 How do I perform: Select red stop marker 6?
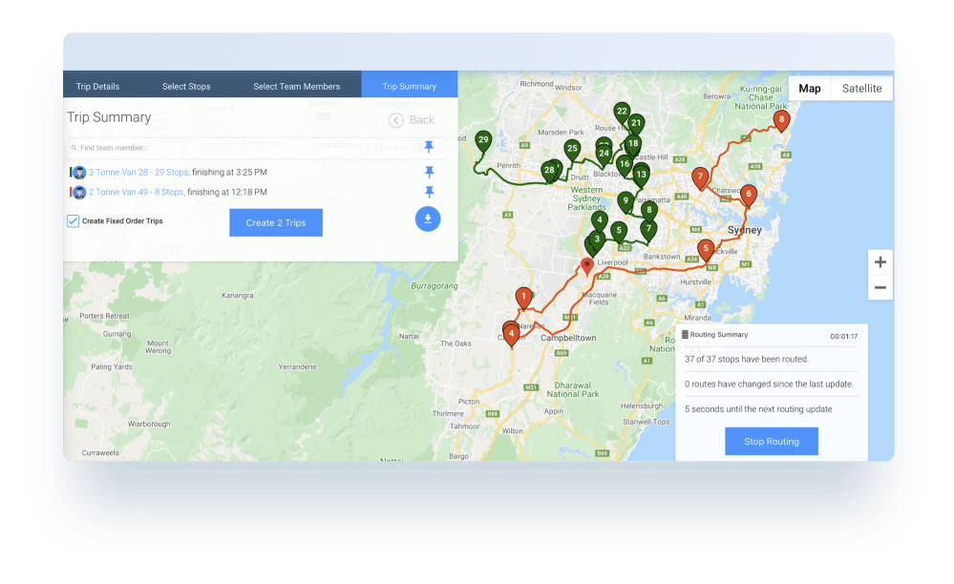749,196
